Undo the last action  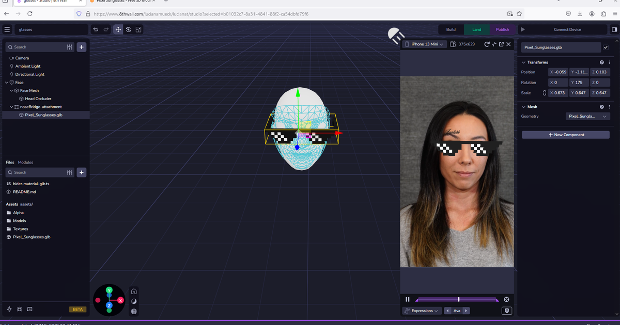96,29
